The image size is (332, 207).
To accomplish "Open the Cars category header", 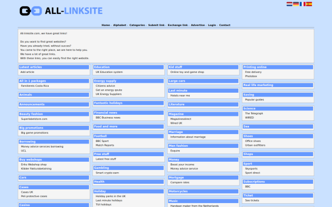I will pos(54,178).
